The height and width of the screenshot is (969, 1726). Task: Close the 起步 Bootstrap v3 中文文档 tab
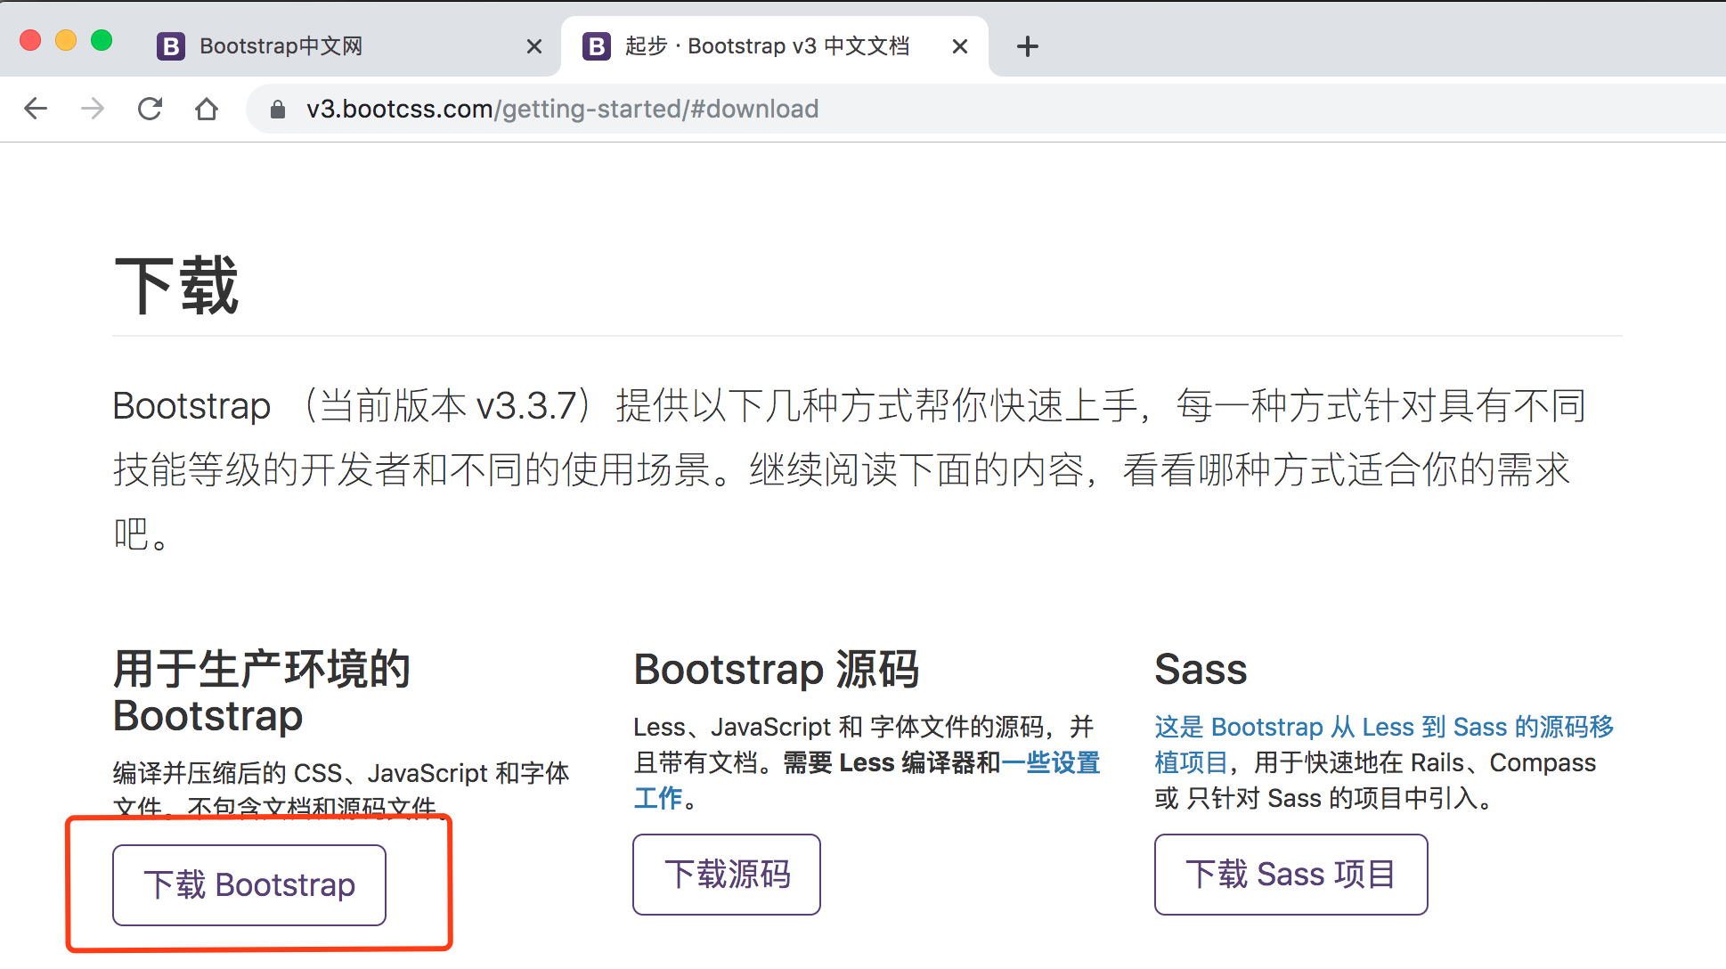[960, 46]
